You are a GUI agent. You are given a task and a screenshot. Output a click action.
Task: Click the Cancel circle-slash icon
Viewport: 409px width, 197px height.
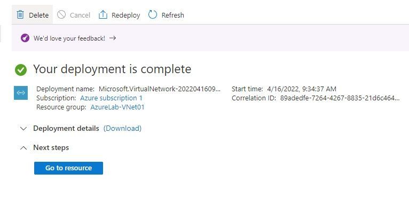coord(61,14)
